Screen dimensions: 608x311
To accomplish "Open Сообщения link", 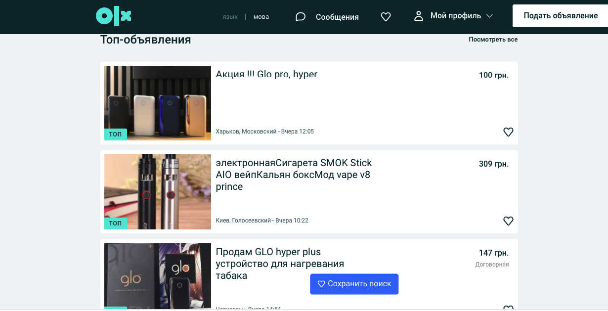I will (337, 17).
